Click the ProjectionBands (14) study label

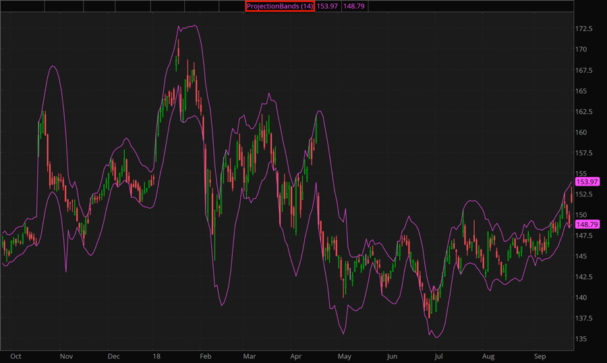[x=279, y=7]
